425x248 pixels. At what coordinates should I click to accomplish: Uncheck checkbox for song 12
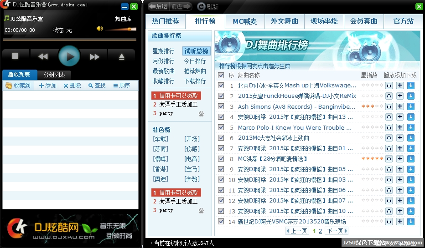221,201
